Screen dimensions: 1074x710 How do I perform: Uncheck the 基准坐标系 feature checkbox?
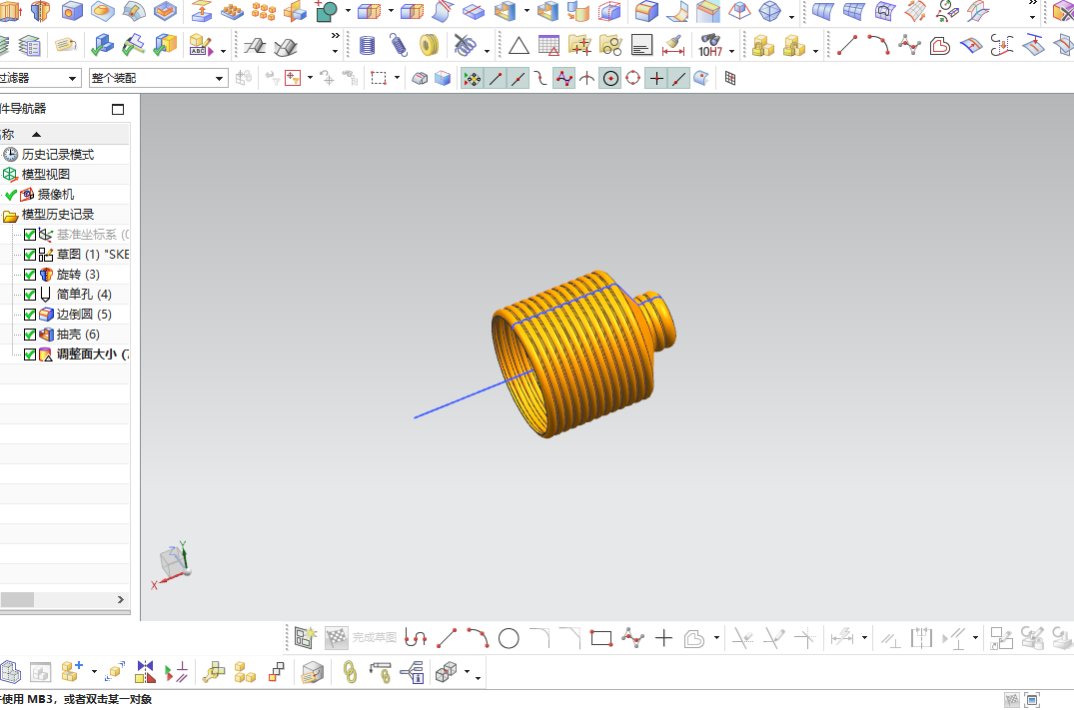coord(29,235)
